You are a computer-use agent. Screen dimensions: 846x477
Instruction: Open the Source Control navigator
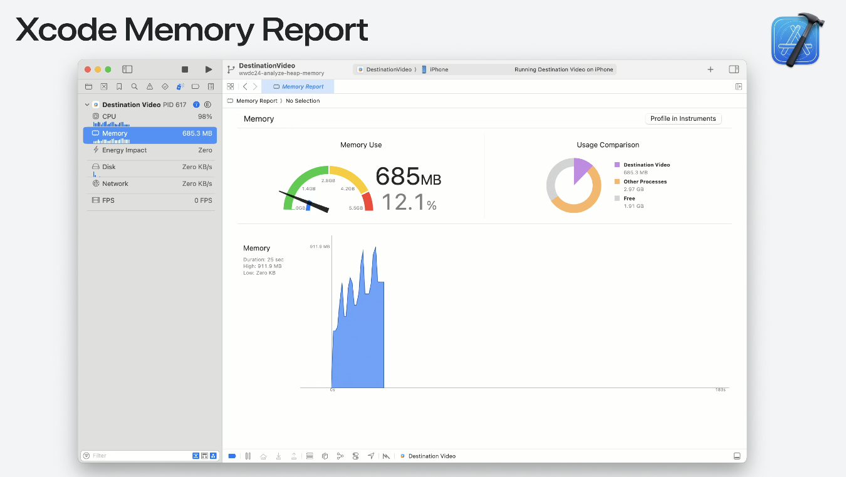(x=104, y=86)
